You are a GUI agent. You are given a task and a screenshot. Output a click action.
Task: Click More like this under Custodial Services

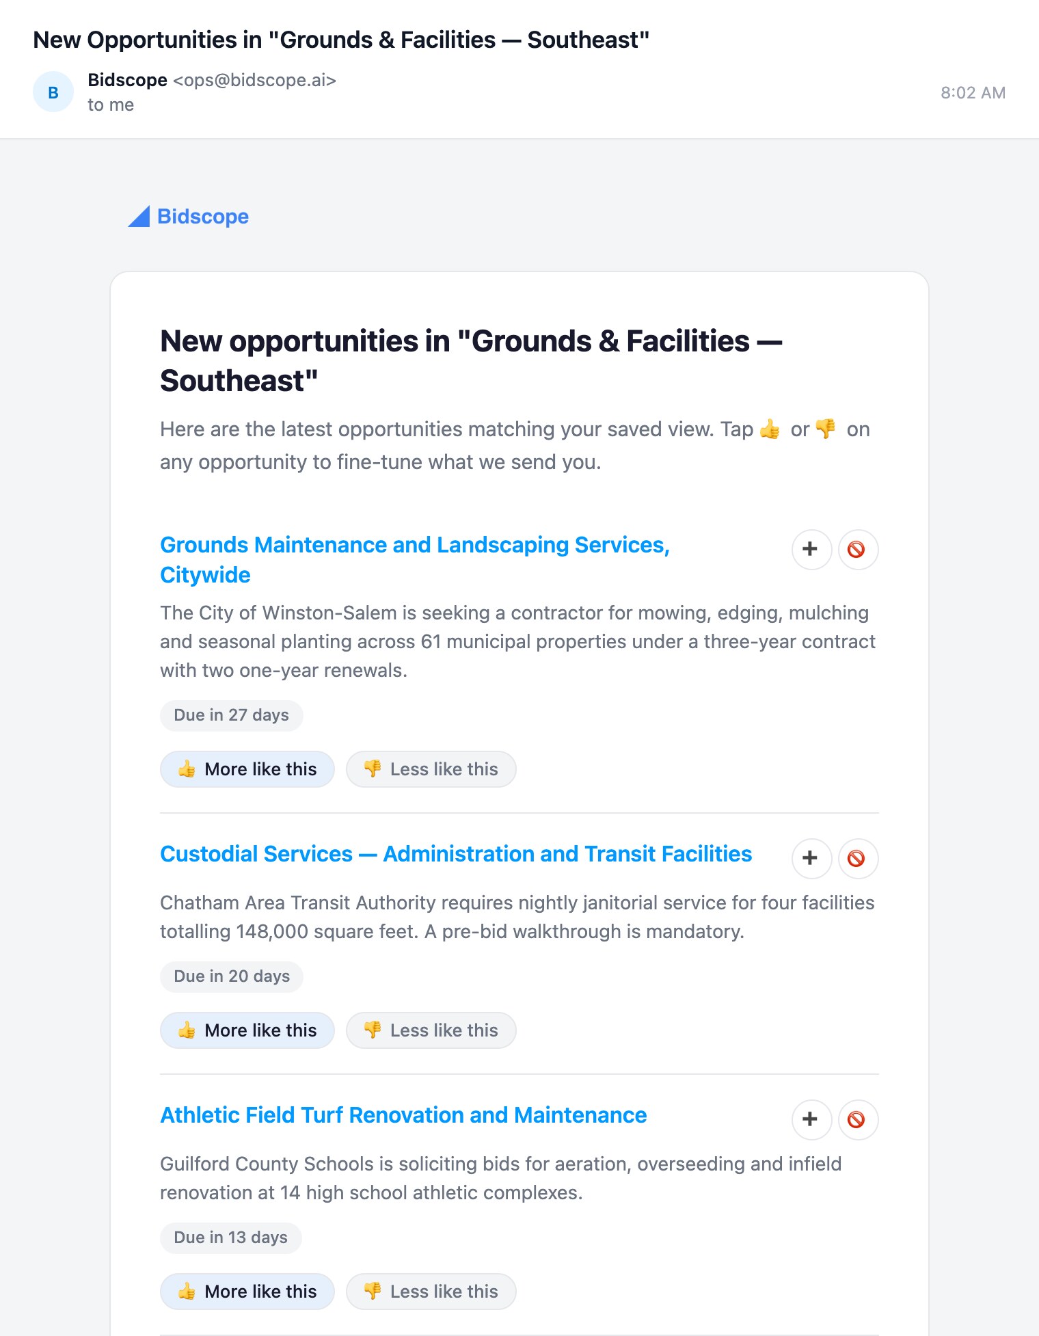pyautogui.click(x=247, y=1030)
